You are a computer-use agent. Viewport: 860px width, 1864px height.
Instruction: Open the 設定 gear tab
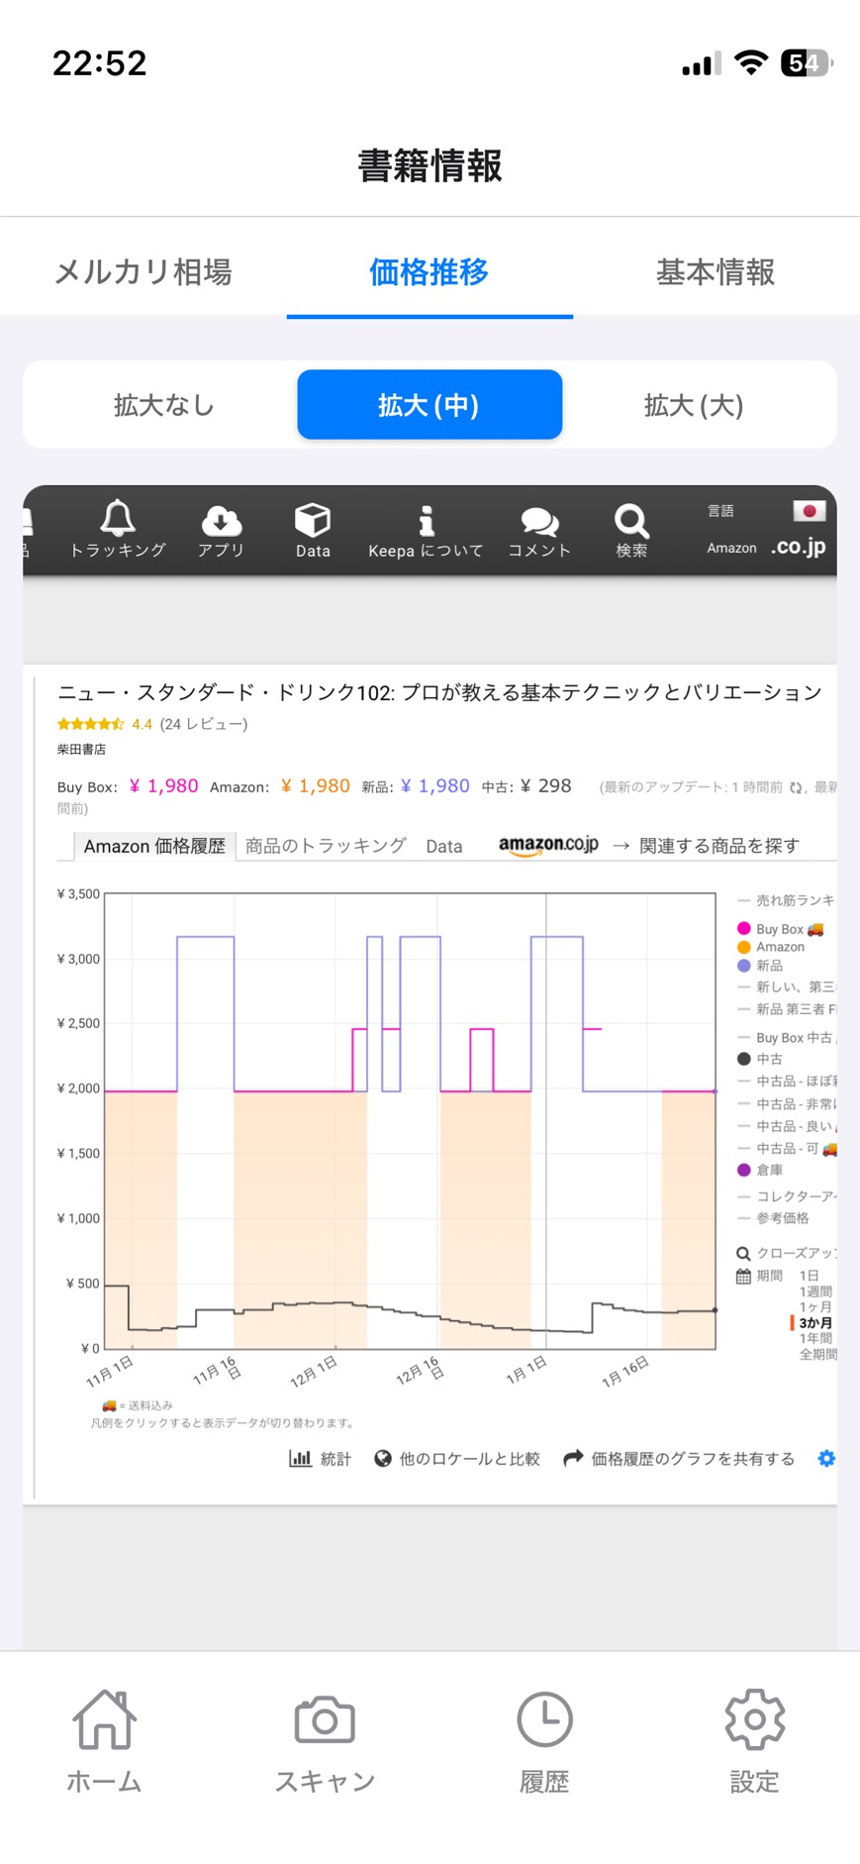pyautogui.click(x=754, y=1742)
